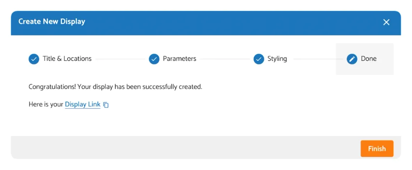Click connector line between Title & Locations and Parameters
412x170 pixels.
[120, 59]
